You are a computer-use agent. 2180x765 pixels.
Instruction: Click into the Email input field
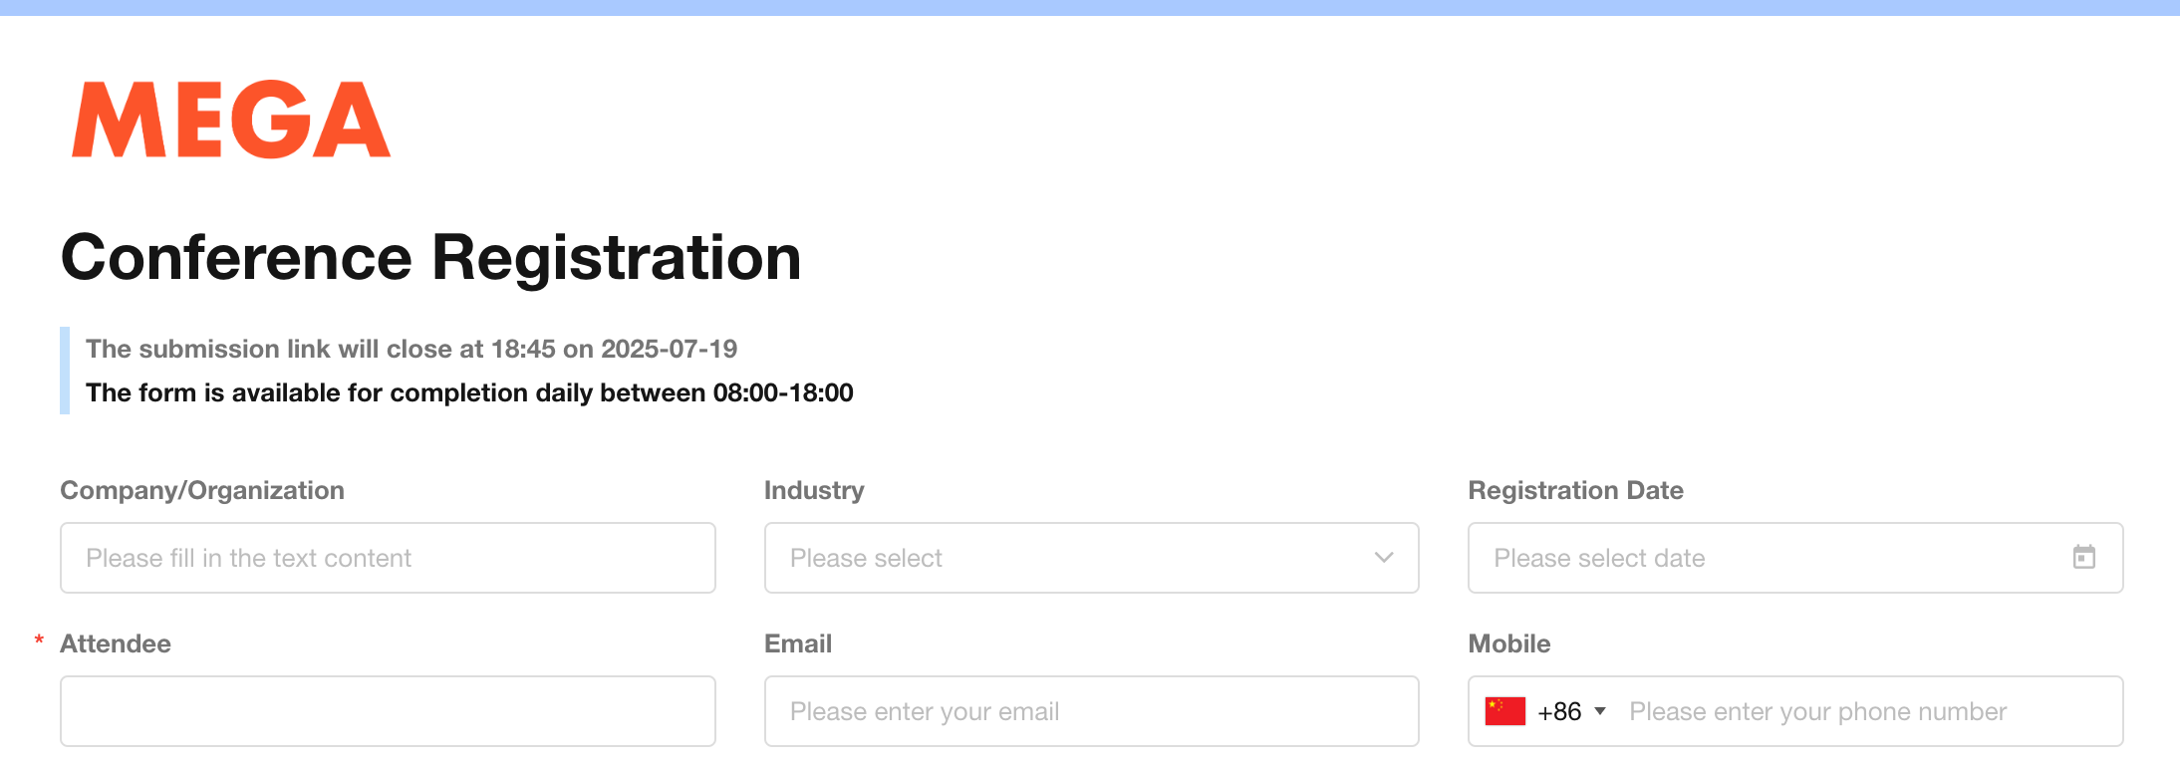1091,711
